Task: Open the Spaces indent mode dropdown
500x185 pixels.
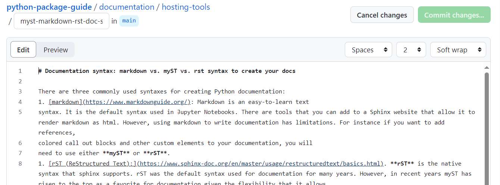Action: [368, 50]
